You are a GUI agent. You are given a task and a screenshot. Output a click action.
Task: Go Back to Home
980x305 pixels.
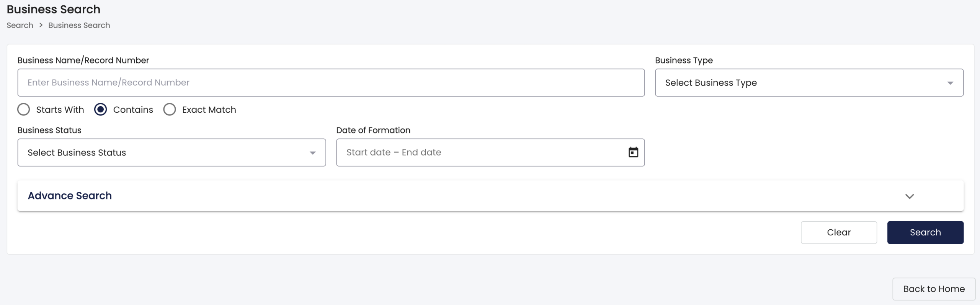pos(934,289)
